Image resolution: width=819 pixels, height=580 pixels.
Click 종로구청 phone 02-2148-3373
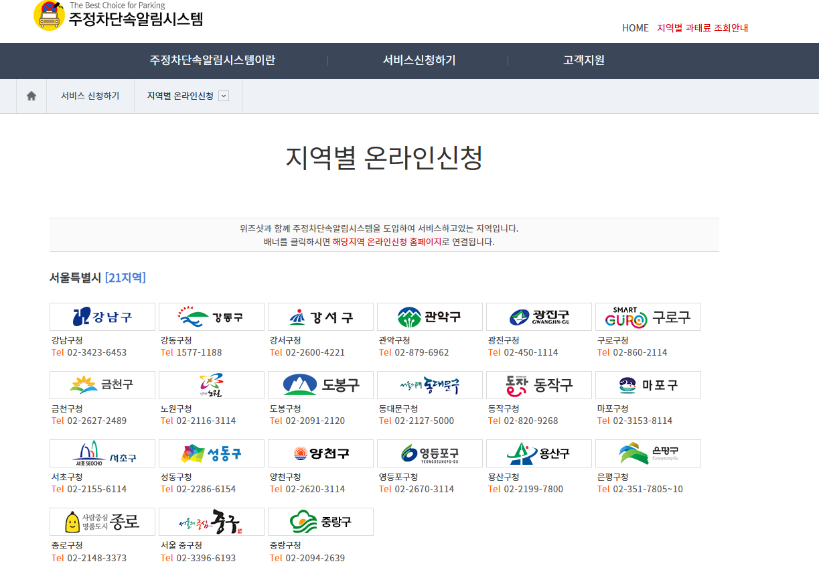click(x=97, y=558)
